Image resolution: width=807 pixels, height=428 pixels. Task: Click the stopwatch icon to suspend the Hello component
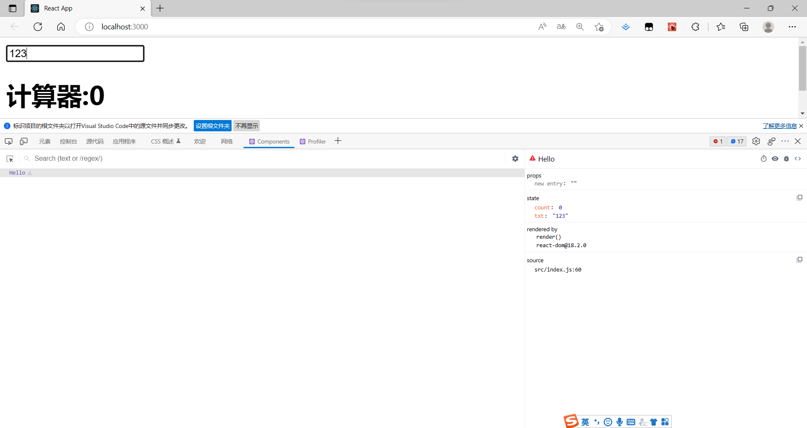coord(764,159)
